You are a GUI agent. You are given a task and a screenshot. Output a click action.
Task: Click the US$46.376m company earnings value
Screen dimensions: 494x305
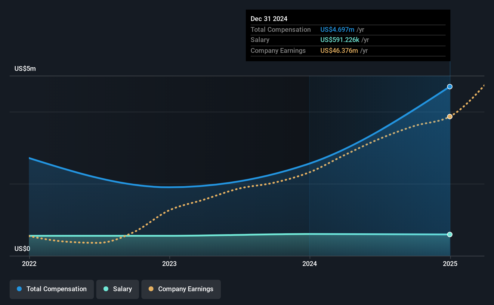(x=339, y=50)
